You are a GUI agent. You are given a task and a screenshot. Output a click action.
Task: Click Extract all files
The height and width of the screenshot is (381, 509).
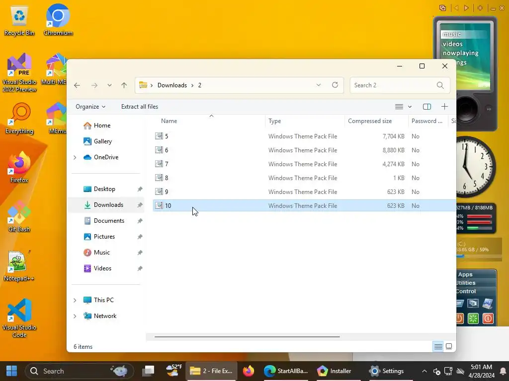coord(140,107)
